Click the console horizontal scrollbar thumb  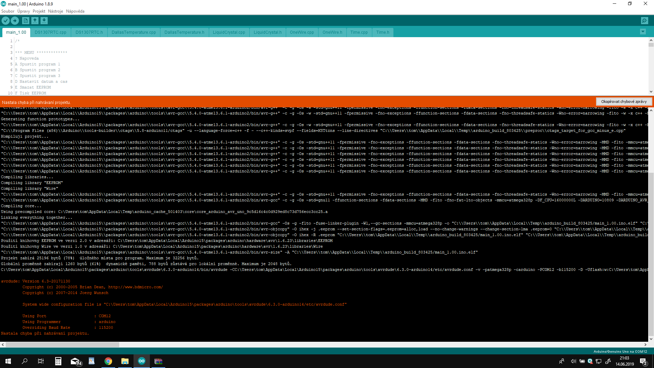tap(62, 345)
